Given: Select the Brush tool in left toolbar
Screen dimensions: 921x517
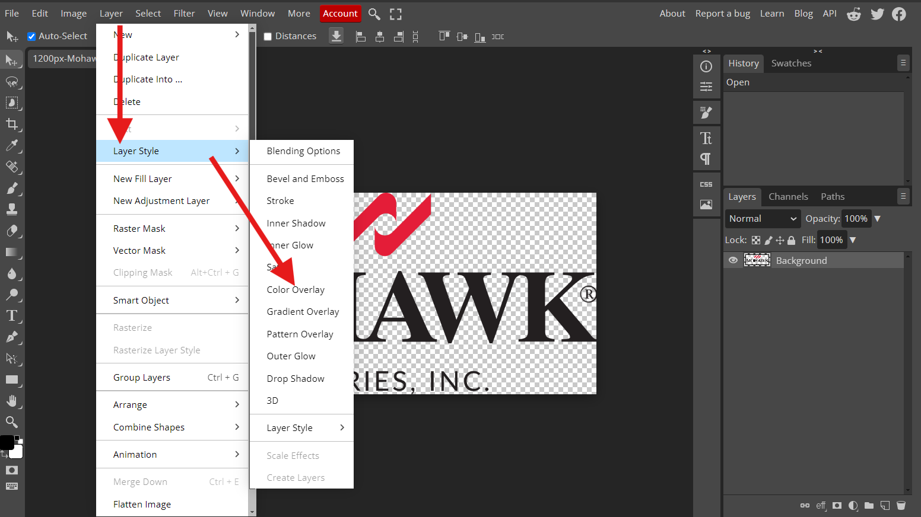Looking at the screenshot, I should pyautogui.click(x=11, y=188).
